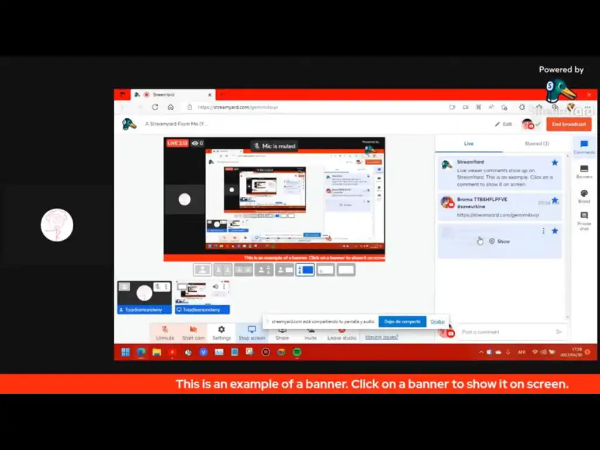
Task: Open the streamyard.com link in Broma's comment
Action: (498, 215)
